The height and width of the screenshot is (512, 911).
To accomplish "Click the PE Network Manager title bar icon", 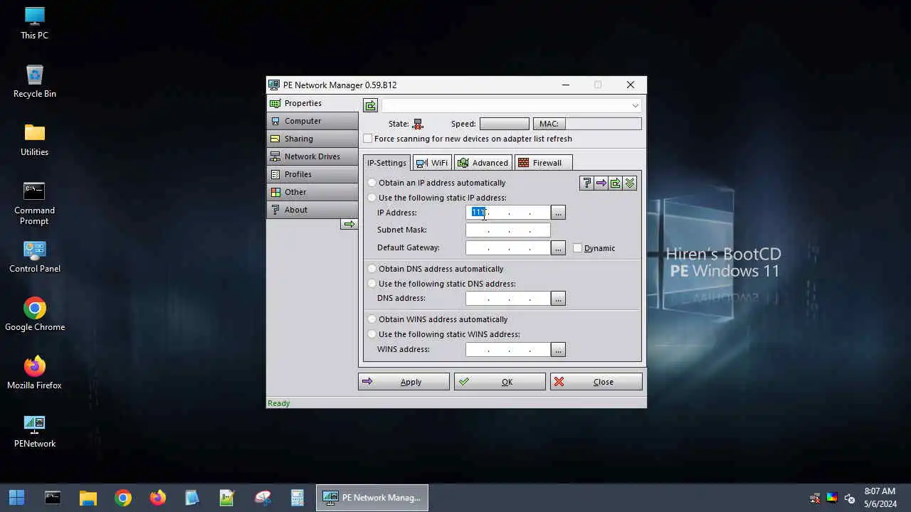I will (274, 85).
